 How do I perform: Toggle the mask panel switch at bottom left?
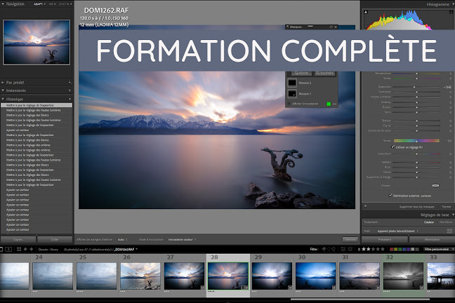[x=365, y=206]
